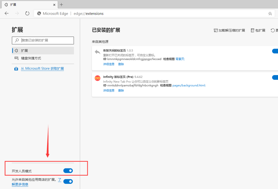Open a new tab with plus button
The image size is (278, 189).
click(x=61, y=5)
